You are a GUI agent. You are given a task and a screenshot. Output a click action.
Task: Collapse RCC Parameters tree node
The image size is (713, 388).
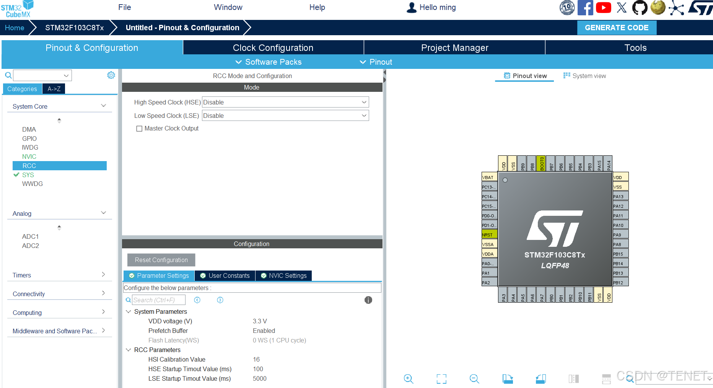[x=129, y=350]
